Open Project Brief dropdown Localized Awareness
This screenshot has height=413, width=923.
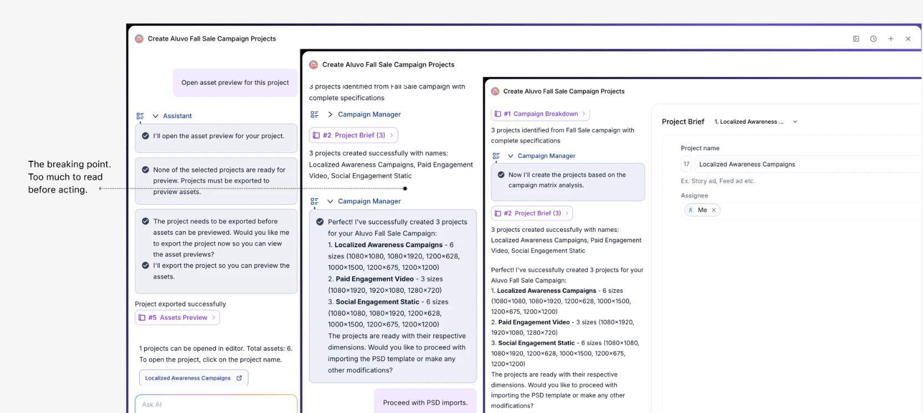[x=756, y=121]
